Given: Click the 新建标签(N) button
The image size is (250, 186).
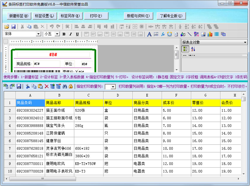Looking at the screenshot, I should point(19,16).
